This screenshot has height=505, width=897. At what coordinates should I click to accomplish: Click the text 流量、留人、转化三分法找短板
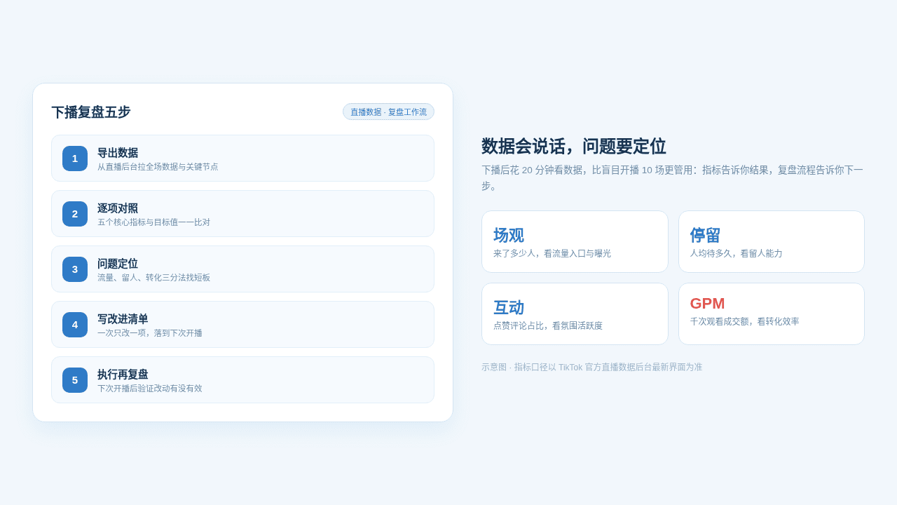click(153, 278)
